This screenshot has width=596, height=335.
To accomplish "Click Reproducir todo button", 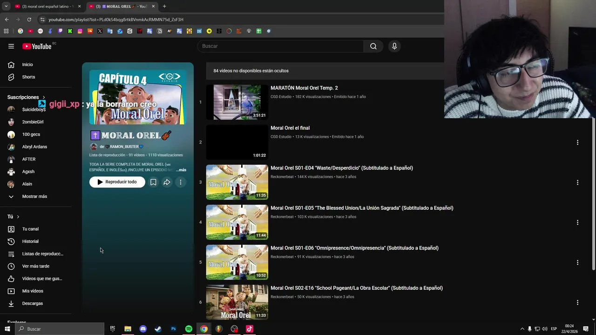I will click(x=117, y=182).
